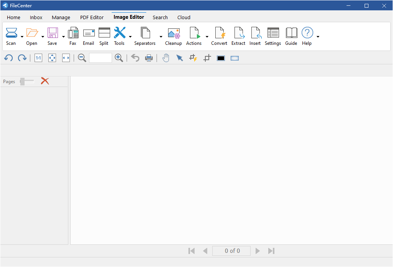This screenshot has width=393, height=267.
Task: Expand the Tools dropdown arrow
Action: [x=130, y=37]
